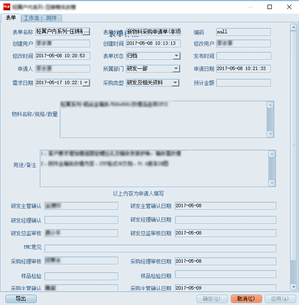Click up arrow of 物料名称/规格/数量 text area
The image size is (299, 305).
tap(270, 104)
